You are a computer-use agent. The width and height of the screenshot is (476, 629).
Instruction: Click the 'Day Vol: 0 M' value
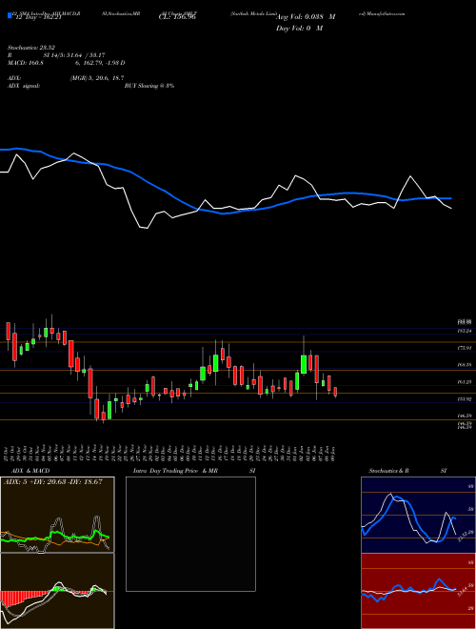299,29
